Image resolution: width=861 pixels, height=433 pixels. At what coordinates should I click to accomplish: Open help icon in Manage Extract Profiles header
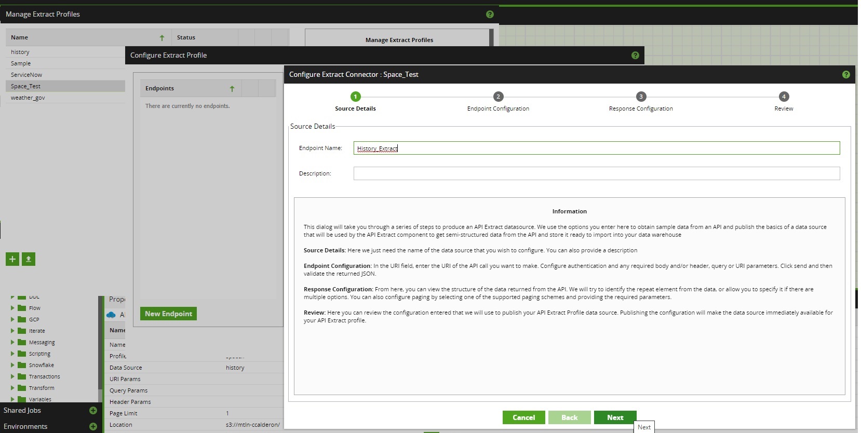coord(490,15)
